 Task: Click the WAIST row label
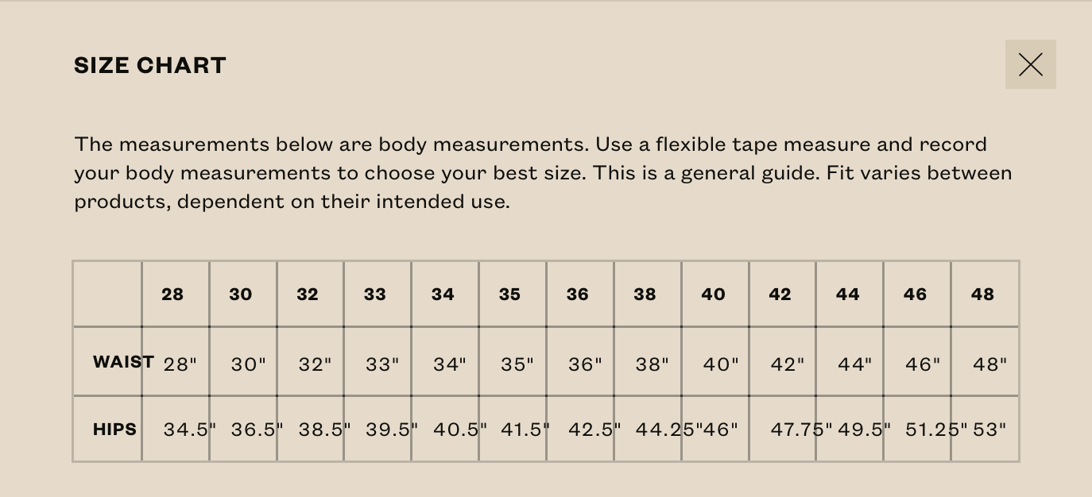(x=123, y=362)
